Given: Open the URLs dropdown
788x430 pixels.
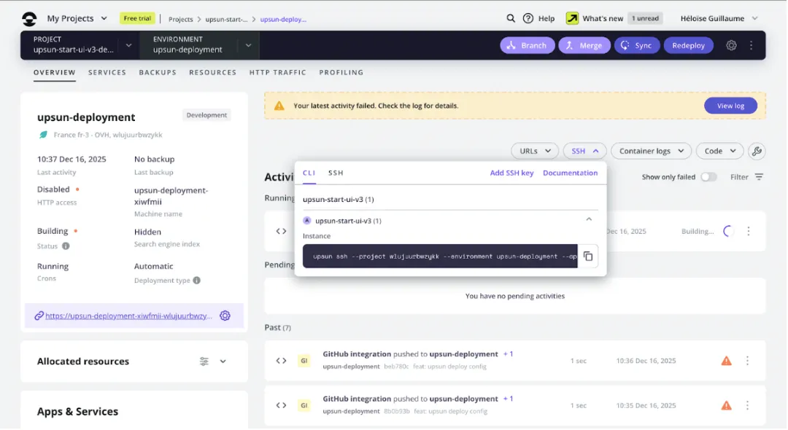Looking at the screenshot, I should [x=535, y=151].
